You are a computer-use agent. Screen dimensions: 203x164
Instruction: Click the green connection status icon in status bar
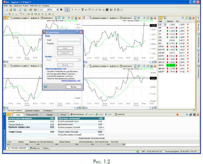[137, 152]
